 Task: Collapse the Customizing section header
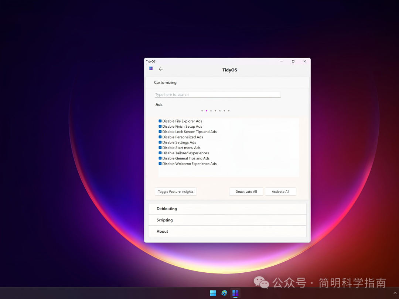point(227,83)
